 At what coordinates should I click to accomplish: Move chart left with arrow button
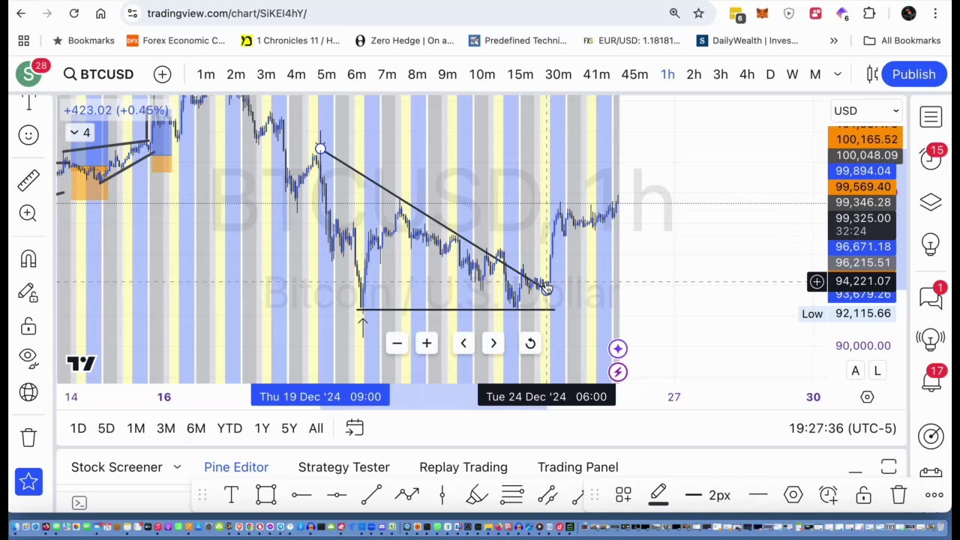click(463, 343)
